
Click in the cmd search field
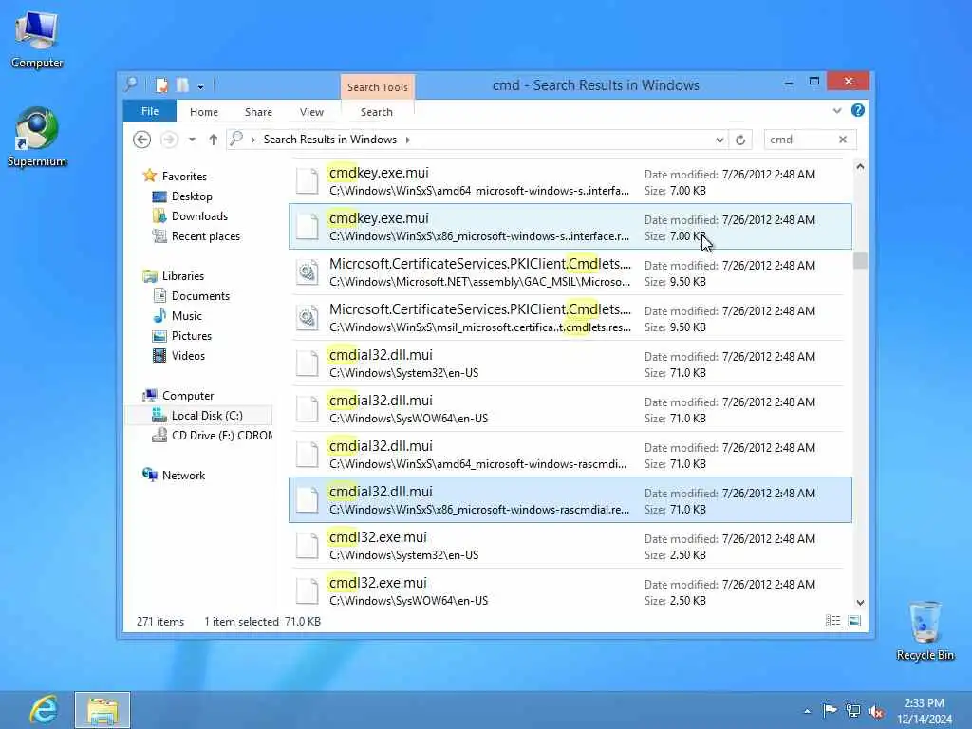799,140
